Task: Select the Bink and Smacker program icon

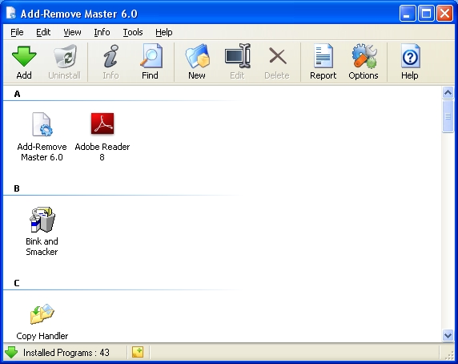Action: tap(42, 219)
